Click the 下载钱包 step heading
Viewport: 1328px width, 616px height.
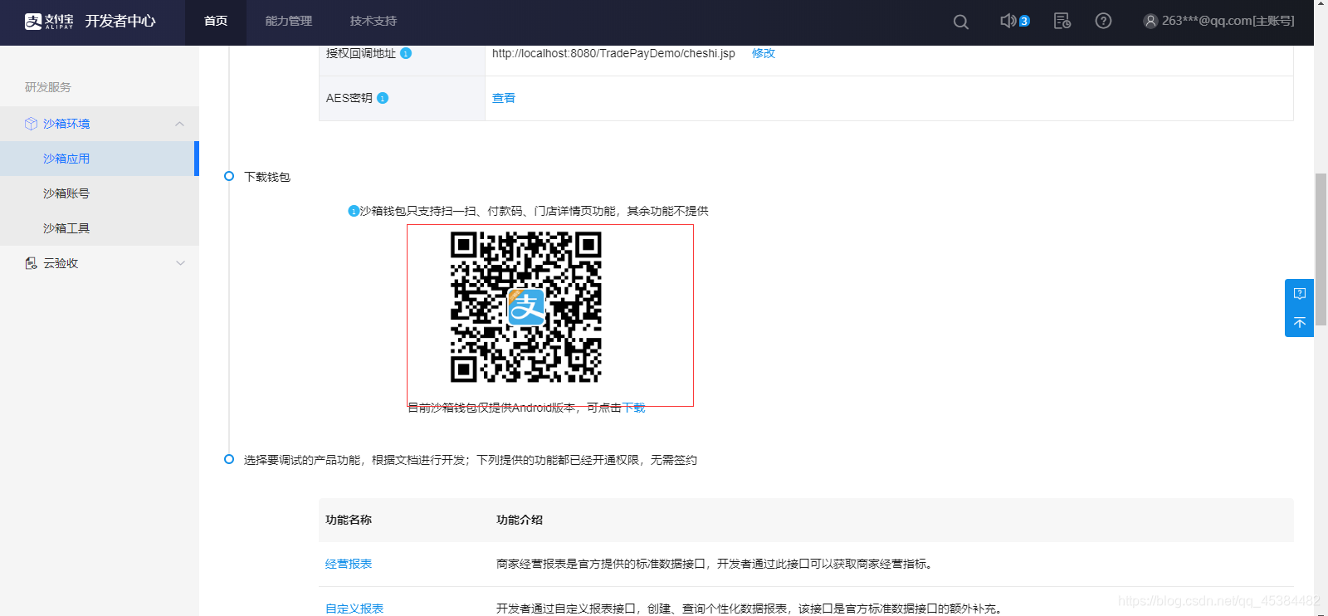coord(267,177)
